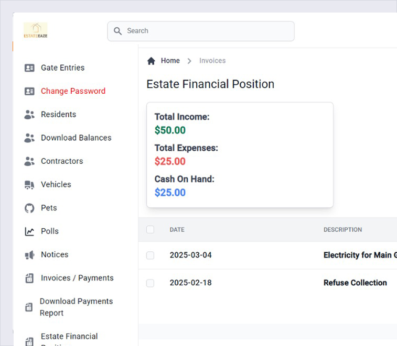Image resolution: width=397 pixels, height=346 pixels.
Task: Open Download Balances in the sidebar
Action: click(x=76, y=138)
